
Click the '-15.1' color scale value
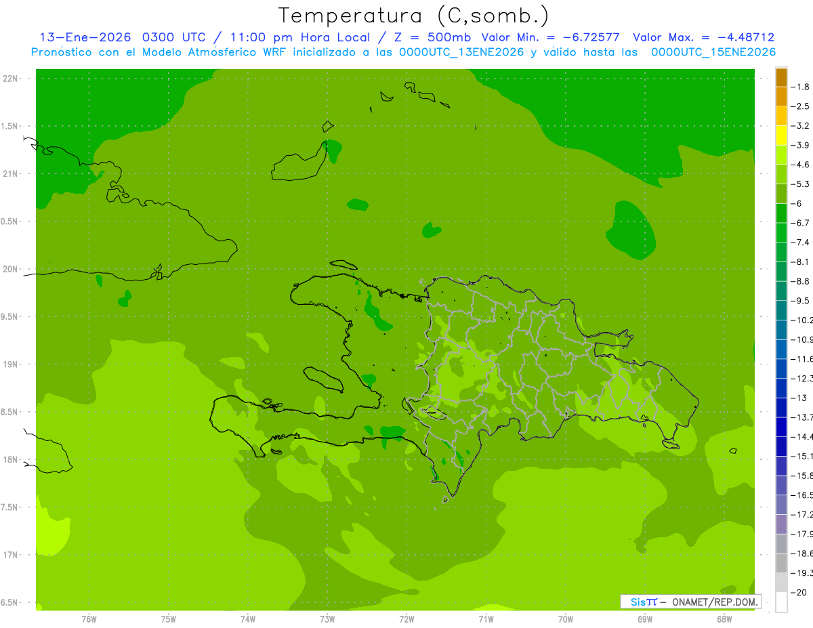pos(802,456)
